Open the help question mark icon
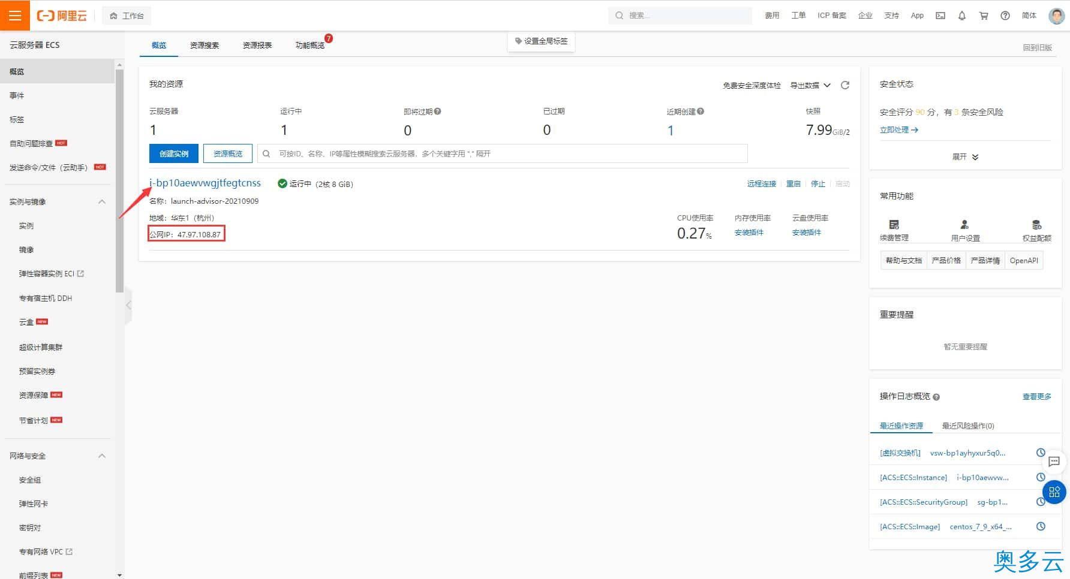The width and height of the screenshot is (1070, 579). (x=1005, y=16)
